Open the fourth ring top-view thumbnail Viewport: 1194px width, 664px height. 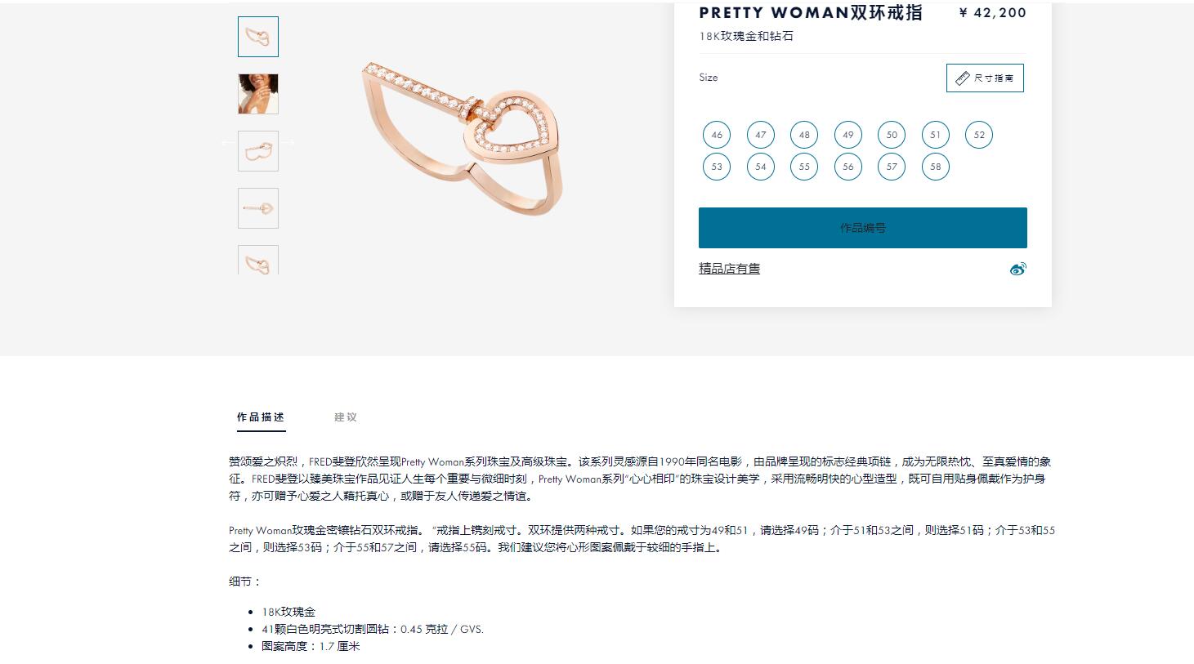(x=258, y=208)
